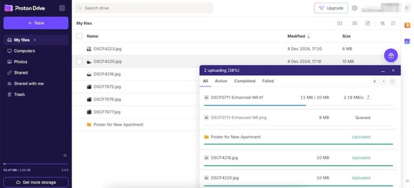Switch to the All transfers tab

205,81
